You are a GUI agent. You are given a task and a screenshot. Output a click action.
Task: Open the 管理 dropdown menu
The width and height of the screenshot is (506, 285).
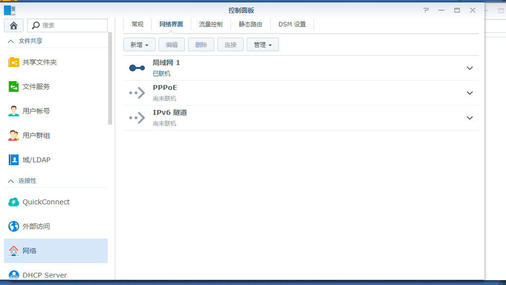coord(263,44)
